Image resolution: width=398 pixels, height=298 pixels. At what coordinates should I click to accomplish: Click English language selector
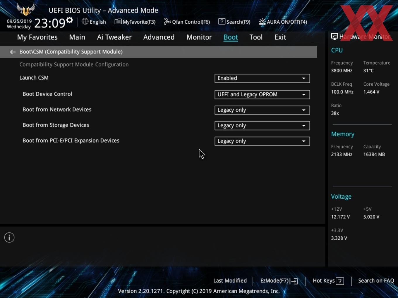98,22
